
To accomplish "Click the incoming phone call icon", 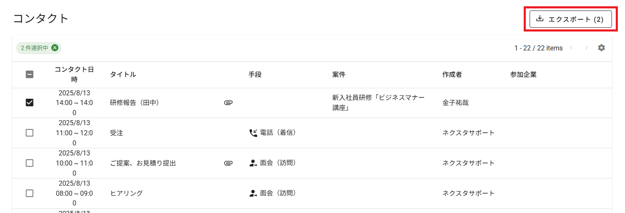I will (253, 133).
